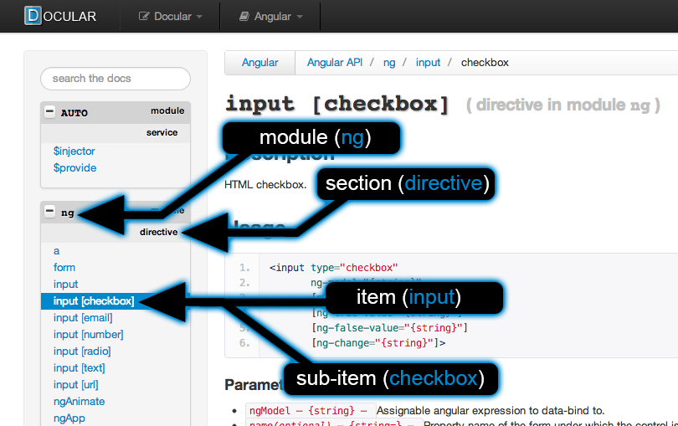Open input [radio] directive
Screen dimensions: 678x426
tap(82, 352)
